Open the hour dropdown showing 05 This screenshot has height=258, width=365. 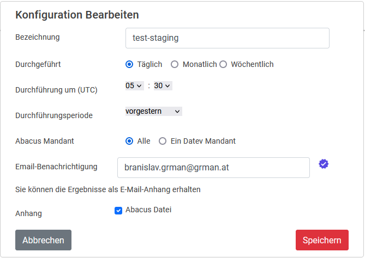click(134, 85)
